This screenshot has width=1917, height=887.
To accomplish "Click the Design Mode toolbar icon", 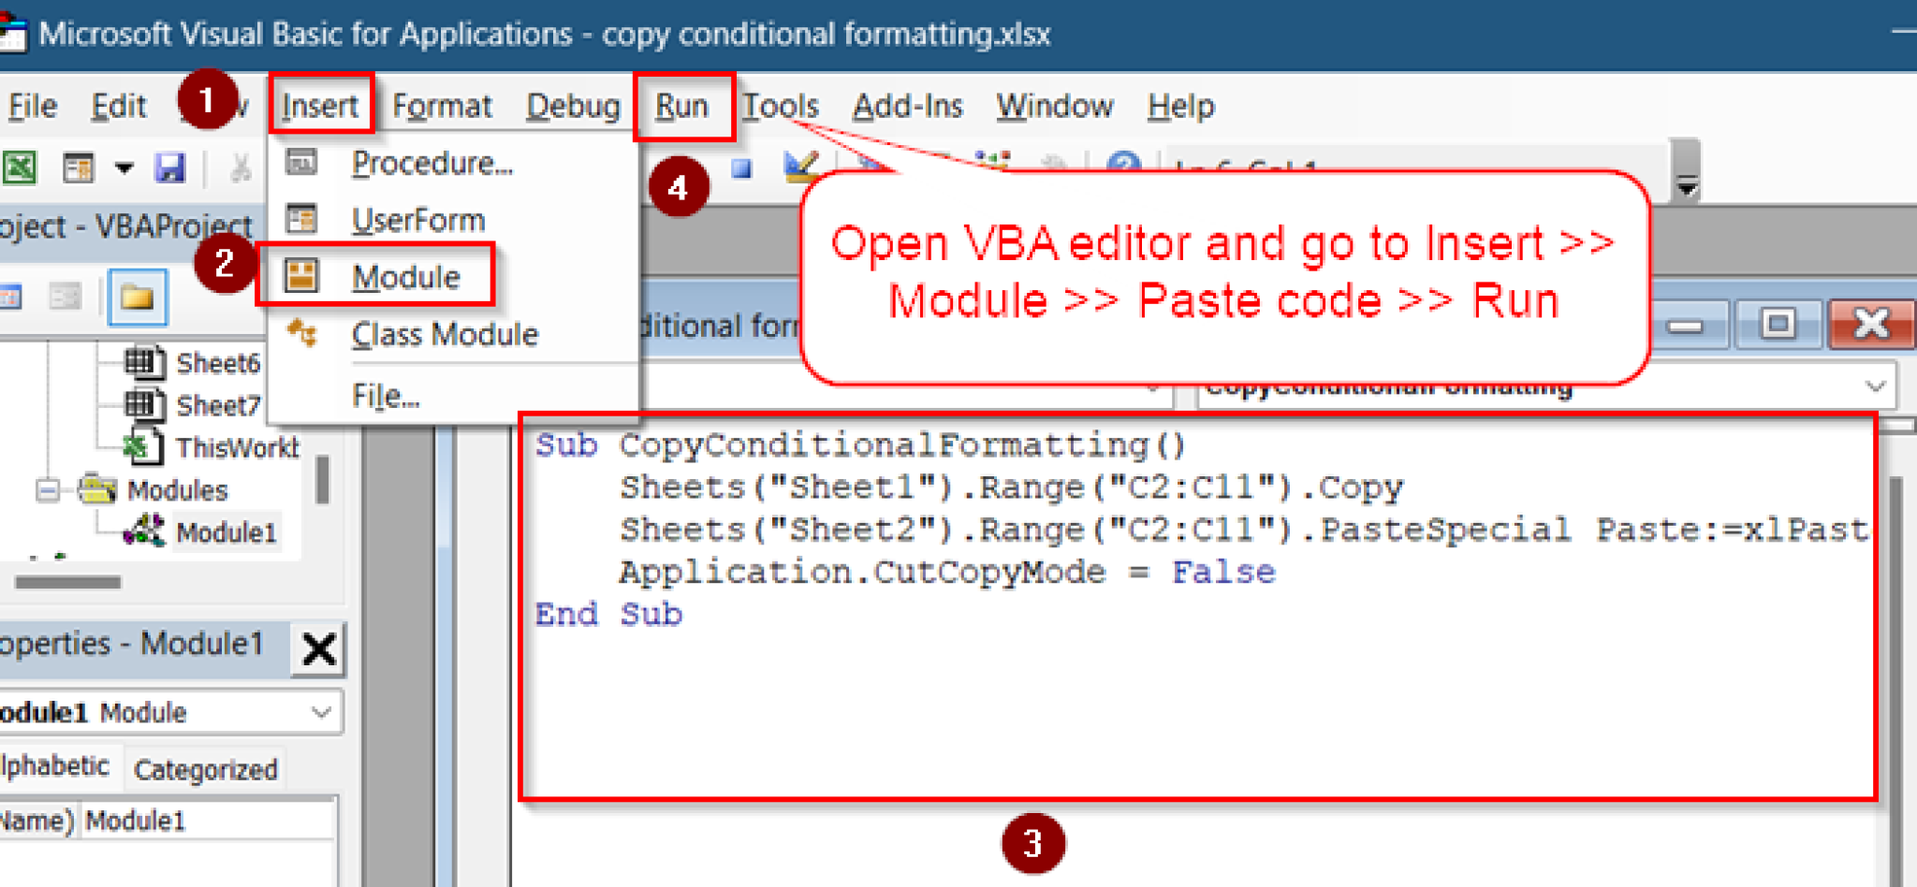I will 801,167.
